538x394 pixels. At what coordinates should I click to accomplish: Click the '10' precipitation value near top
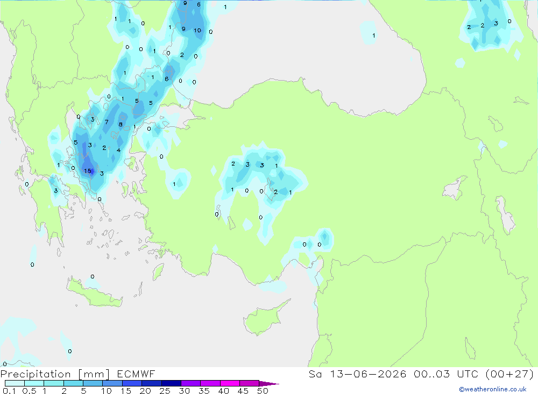[x=197, y=31]
